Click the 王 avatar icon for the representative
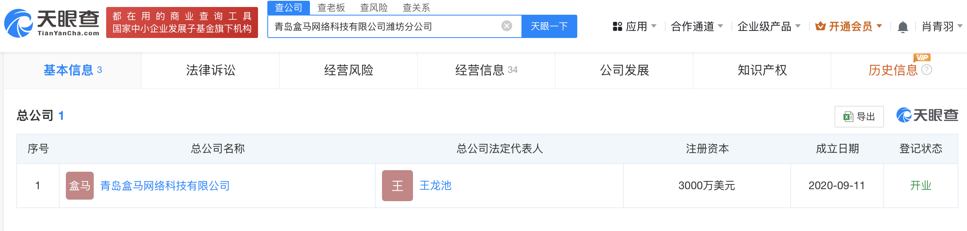The image size is (967, 231). point(397,186)
